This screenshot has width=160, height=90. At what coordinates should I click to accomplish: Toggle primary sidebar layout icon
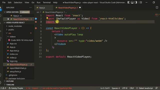[x=129, y=2]
